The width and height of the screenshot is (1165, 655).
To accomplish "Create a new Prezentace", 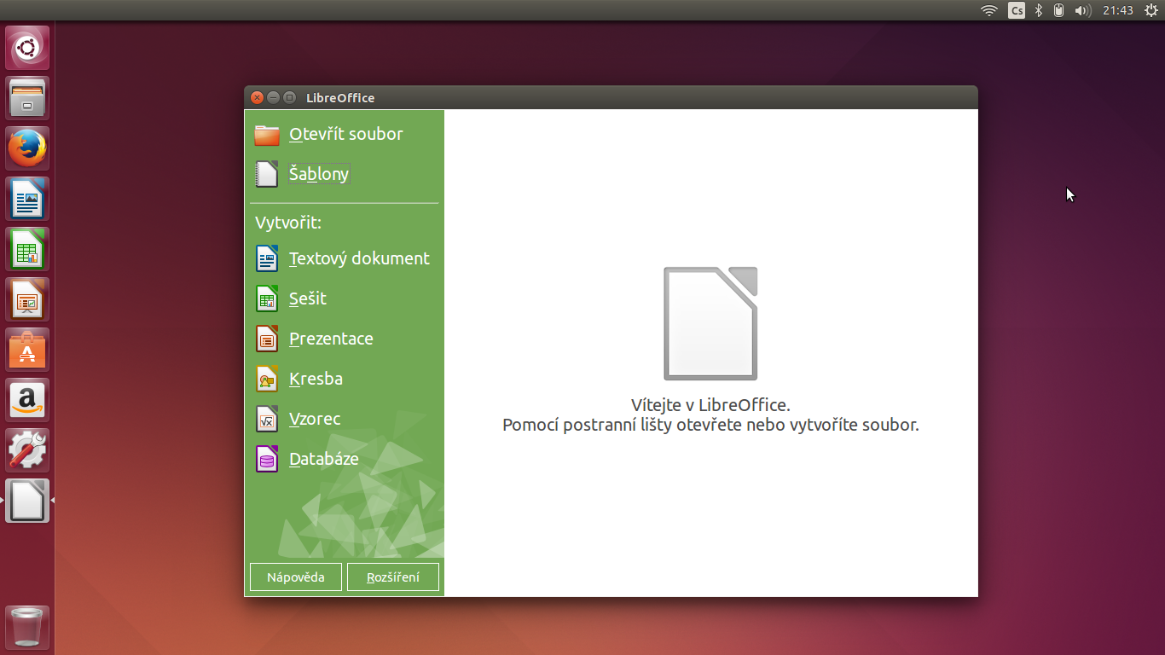I will click(x=331, y=339).
